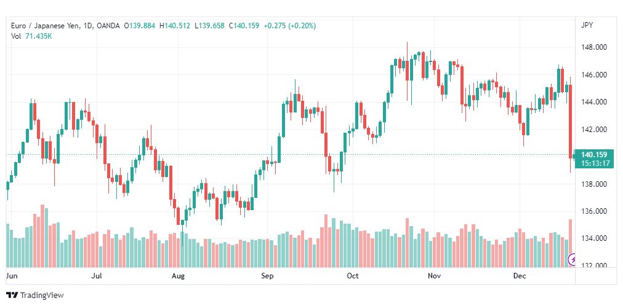The width and height of the screenshot is (623, 306).
Task: Click the Vol 71.435K indicator label
Action: [32, 36]
